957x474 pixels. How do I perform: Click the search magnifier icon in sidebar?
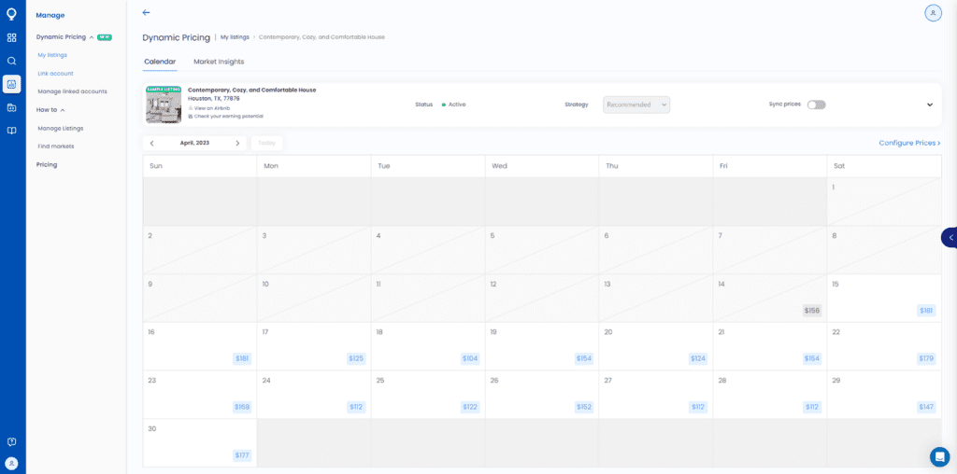pos(11,61)
